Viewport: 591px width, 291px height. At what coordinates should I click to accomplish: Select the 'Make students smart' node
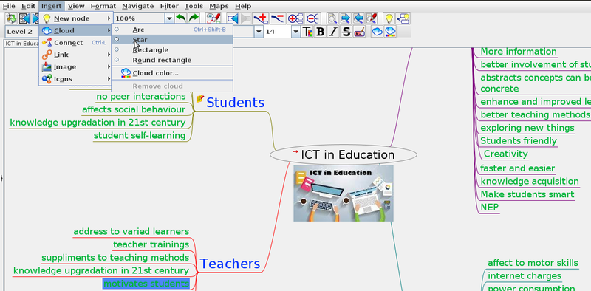(527, 194)
